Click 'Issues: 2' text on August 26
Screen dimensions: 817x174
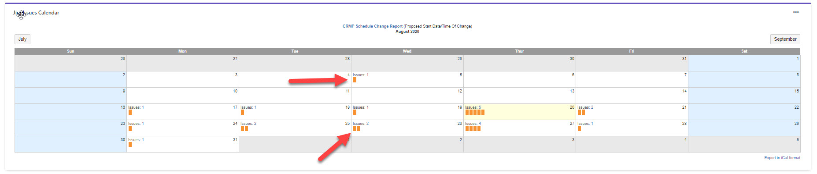(361, 124)
